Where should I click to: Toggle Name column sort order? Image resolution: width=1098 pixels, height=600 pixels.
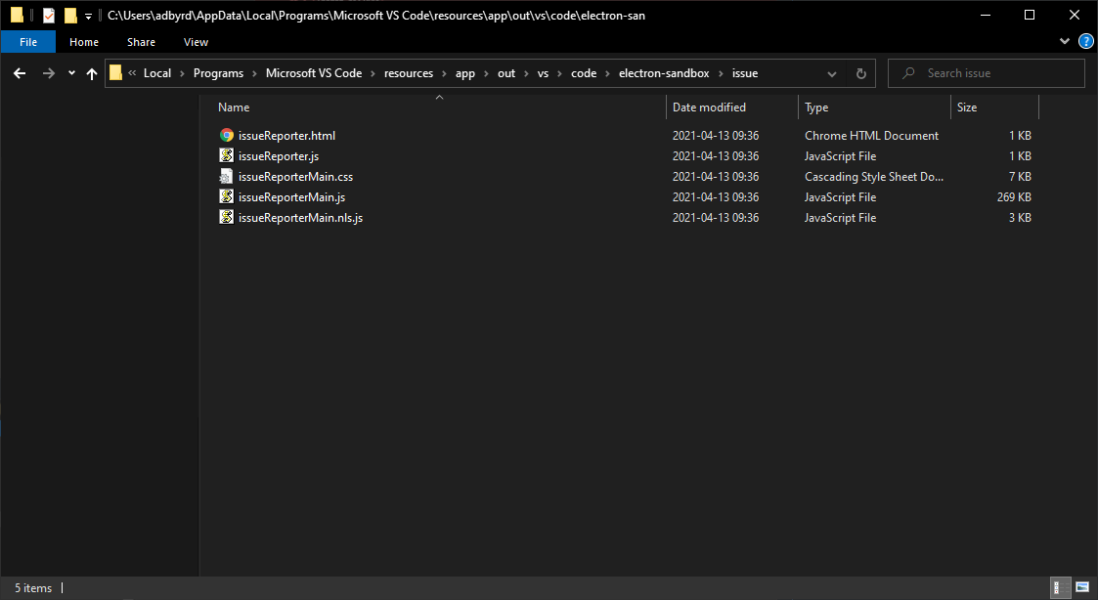tap(234, 107)
